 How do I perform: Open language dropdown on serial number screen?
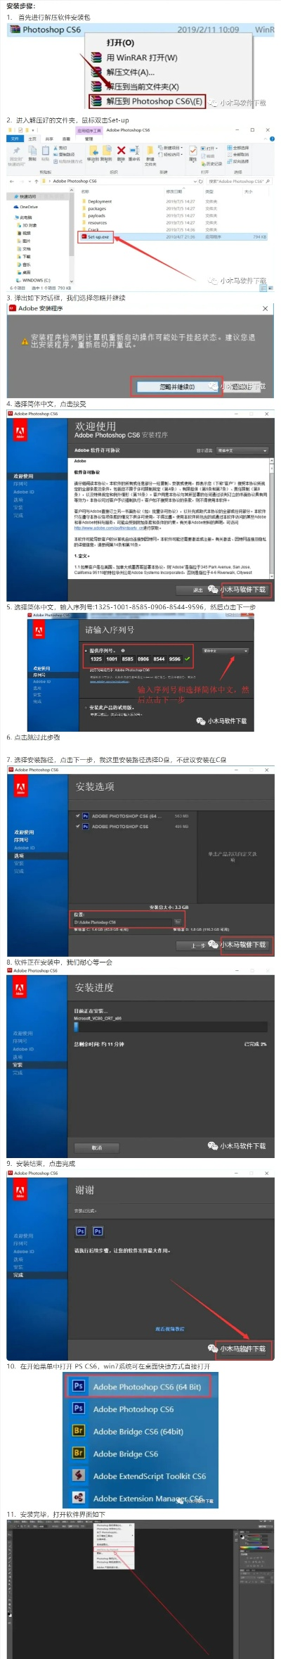(226, 651)
